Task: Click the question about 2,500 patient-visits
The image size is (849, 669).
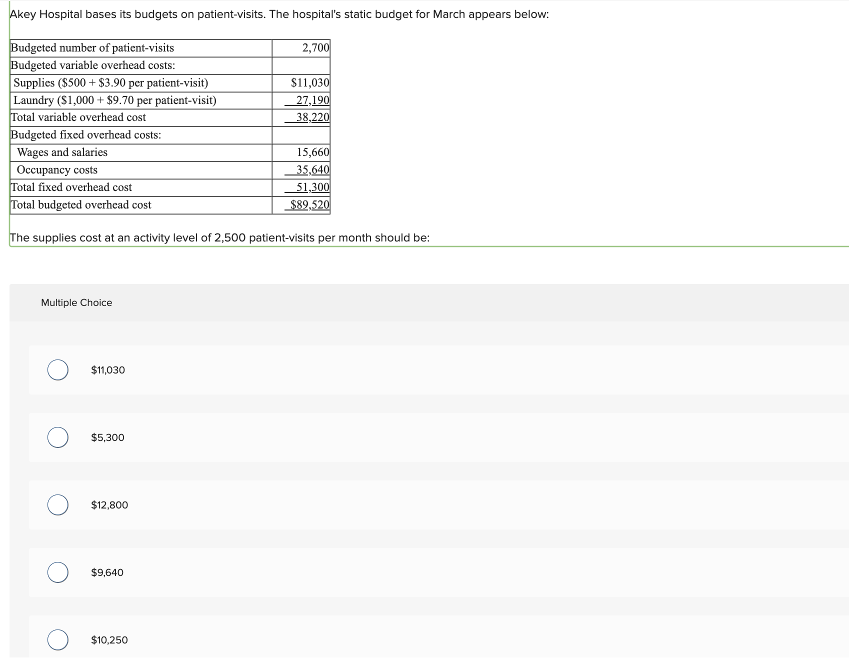Action: click(x=219, y=237)
